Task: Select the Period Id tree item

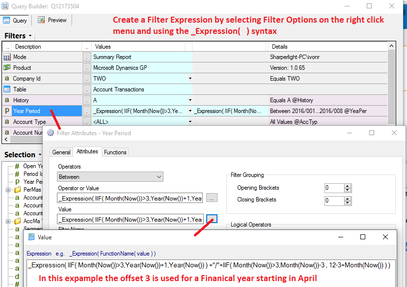Action: tap(33, 174)
